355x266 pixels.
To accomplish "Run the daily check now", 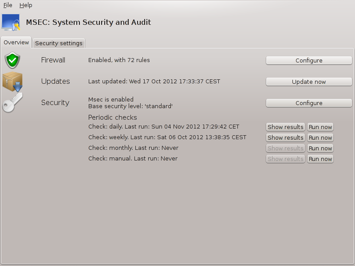I will pos(320,127).
